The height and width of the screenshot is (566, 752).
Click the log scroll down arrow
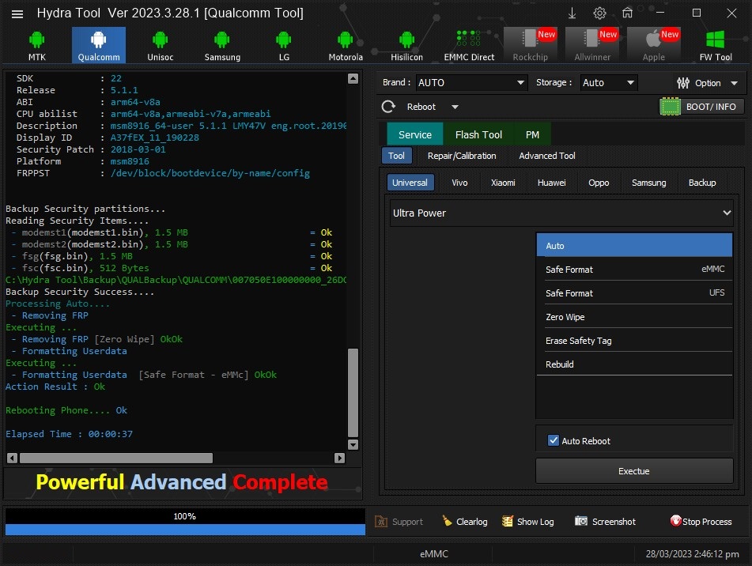[353, 444]
